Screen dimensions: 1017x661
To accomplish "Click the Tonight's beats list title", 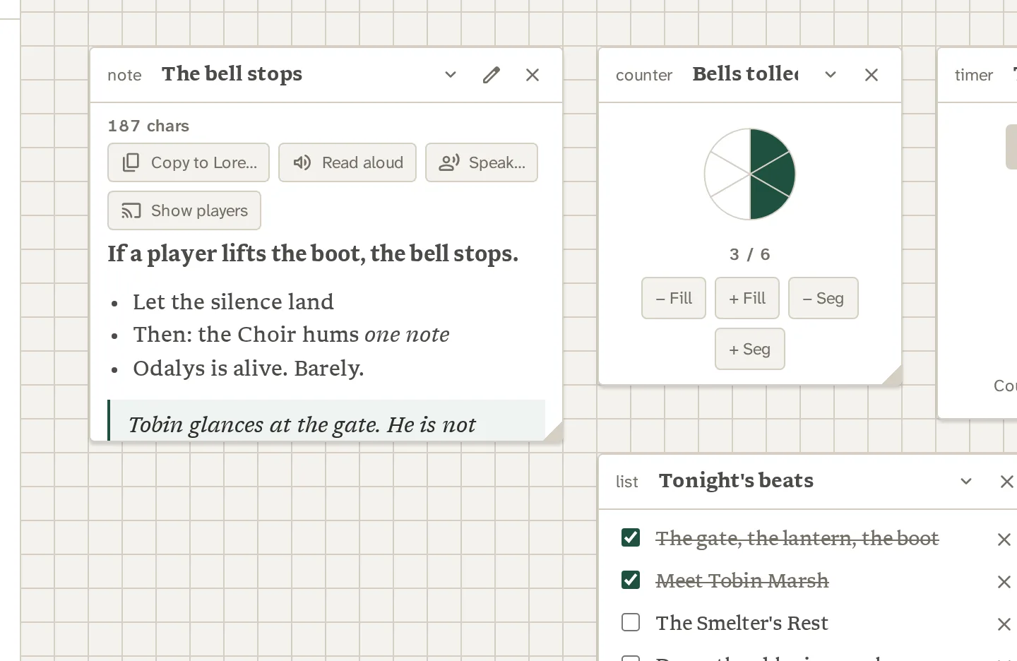I will pos(736,480).
